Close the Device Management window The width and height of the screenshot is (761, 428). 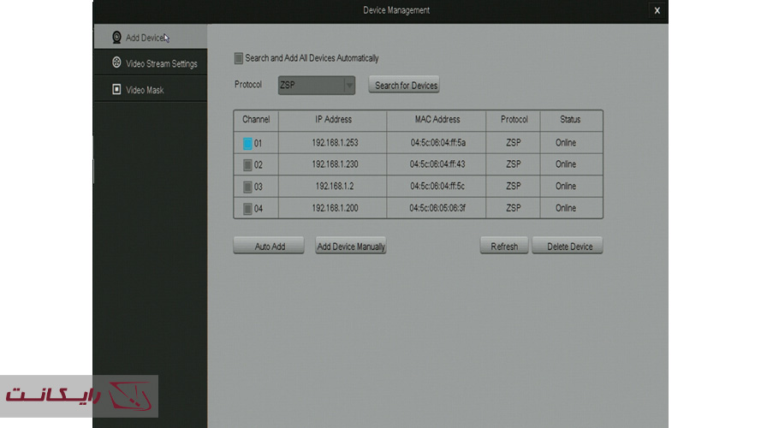click(657, 10)
